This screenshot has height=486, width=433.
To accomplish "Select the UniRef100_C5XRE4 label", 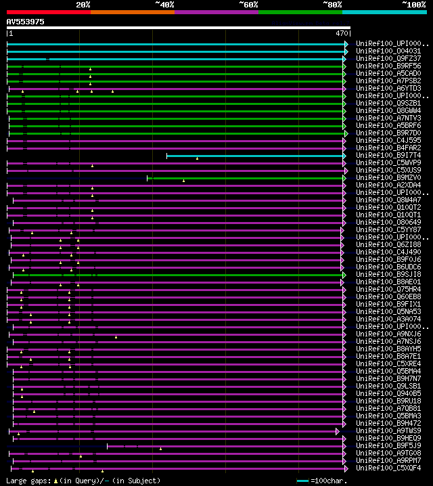I will click(388, 363).
